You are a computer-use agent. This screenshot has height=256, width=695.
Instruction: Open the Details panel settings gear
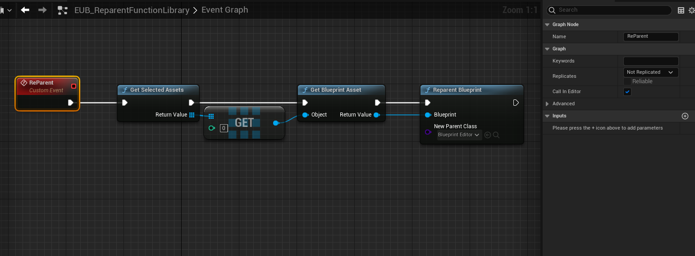coord(691,10)
